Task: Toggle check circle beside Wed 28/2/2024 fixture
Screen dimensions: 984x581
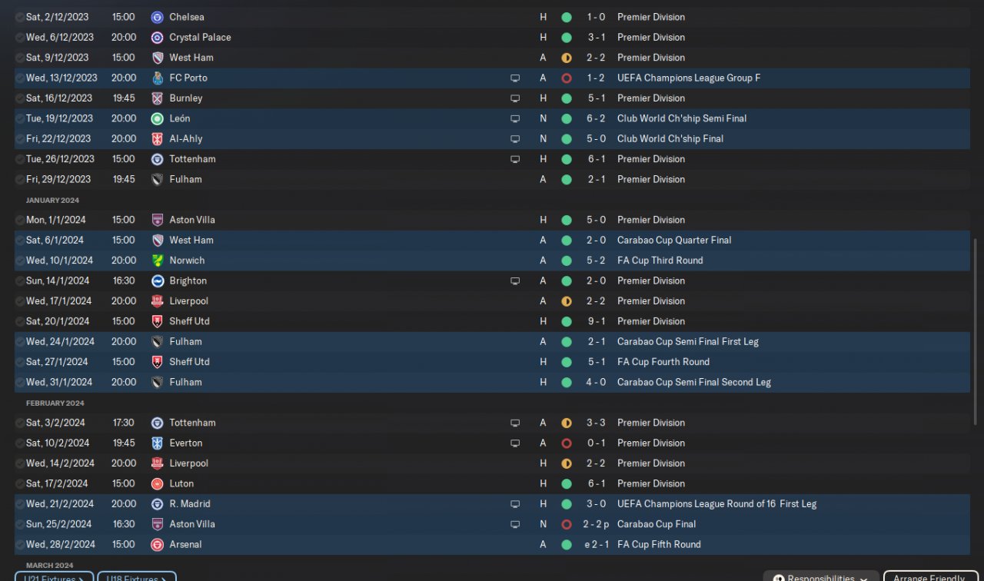Action: tap(19, 545)
